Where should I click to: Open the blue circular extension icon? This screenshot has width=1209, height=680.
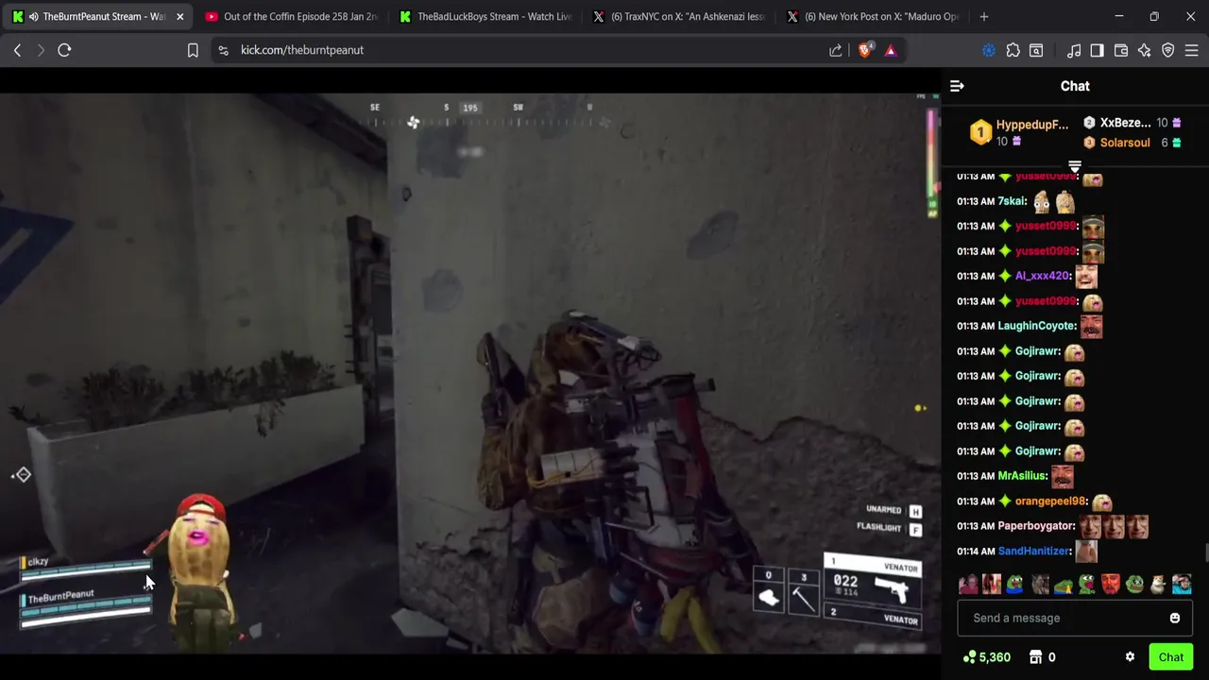click(989, 50)
